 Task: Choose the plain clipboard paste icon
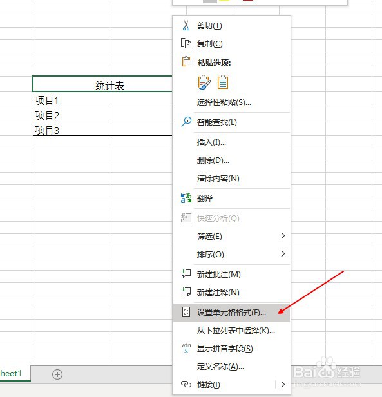click(x=223, y=82)
